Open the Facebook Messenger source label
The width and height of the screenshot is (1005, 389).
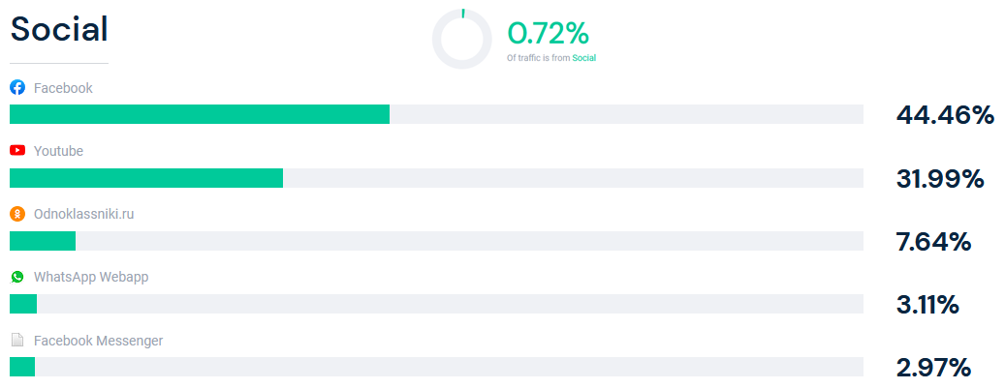(98, 341)
